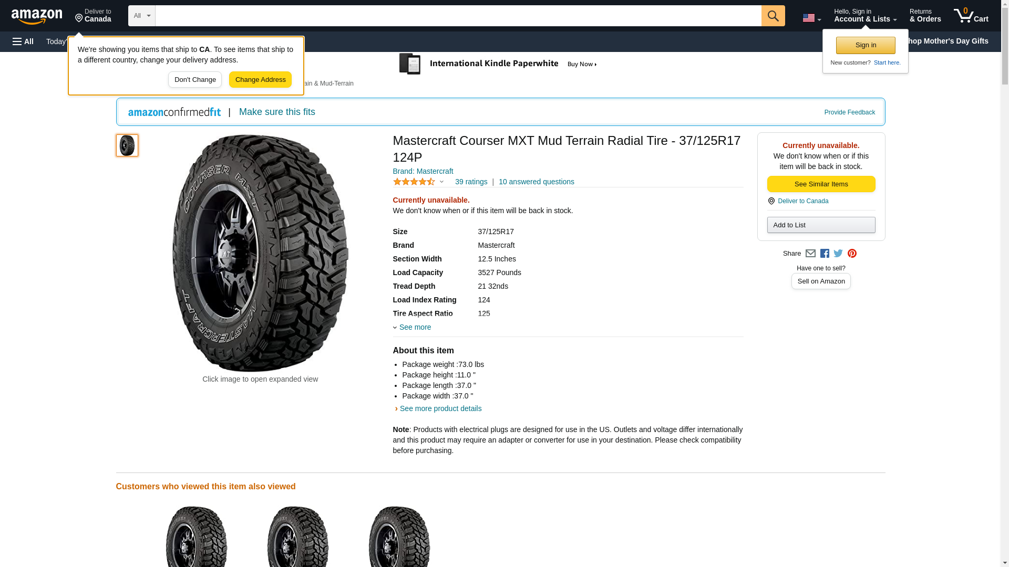The height and width of the screenshot is (567, 1009).
Task: Open the shopping cart icon
Action: [x=971, y=16]
